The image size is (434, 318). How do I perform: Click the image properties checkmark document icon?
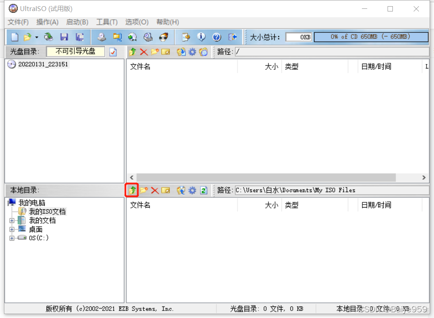[113, 52]
